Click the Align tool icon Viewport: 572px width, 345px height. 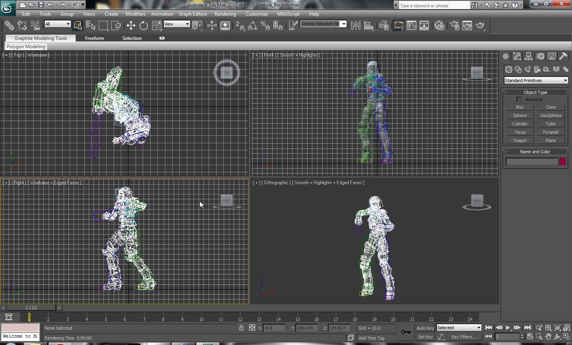coord(369,26)
